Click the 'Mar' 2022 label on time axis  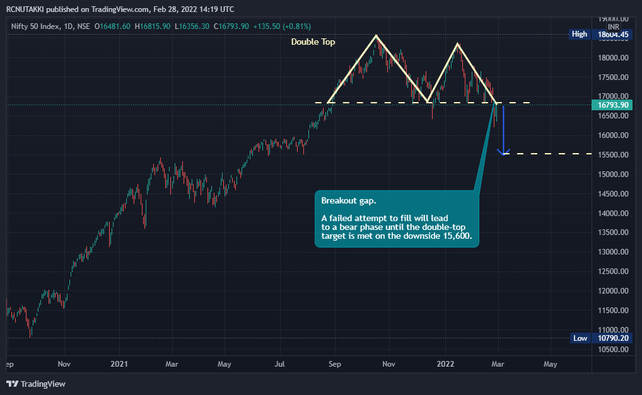[498, 364]
